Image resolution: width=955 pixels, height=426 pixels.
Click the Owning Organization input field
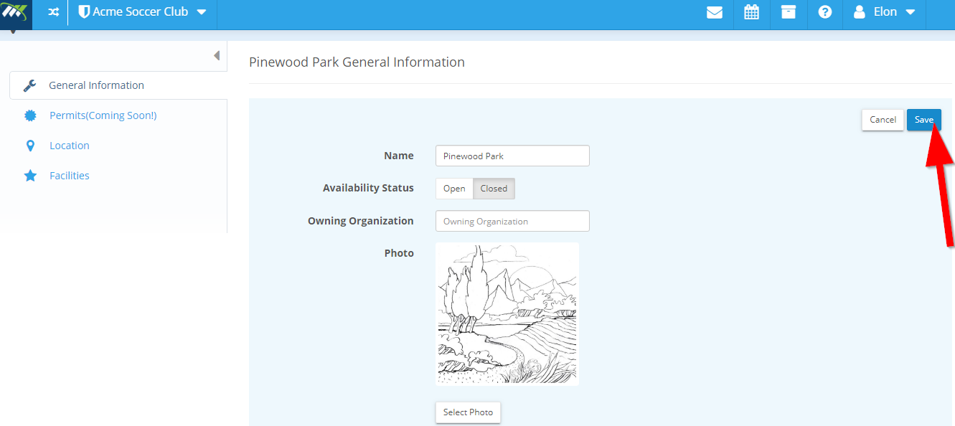click(512, 221)
